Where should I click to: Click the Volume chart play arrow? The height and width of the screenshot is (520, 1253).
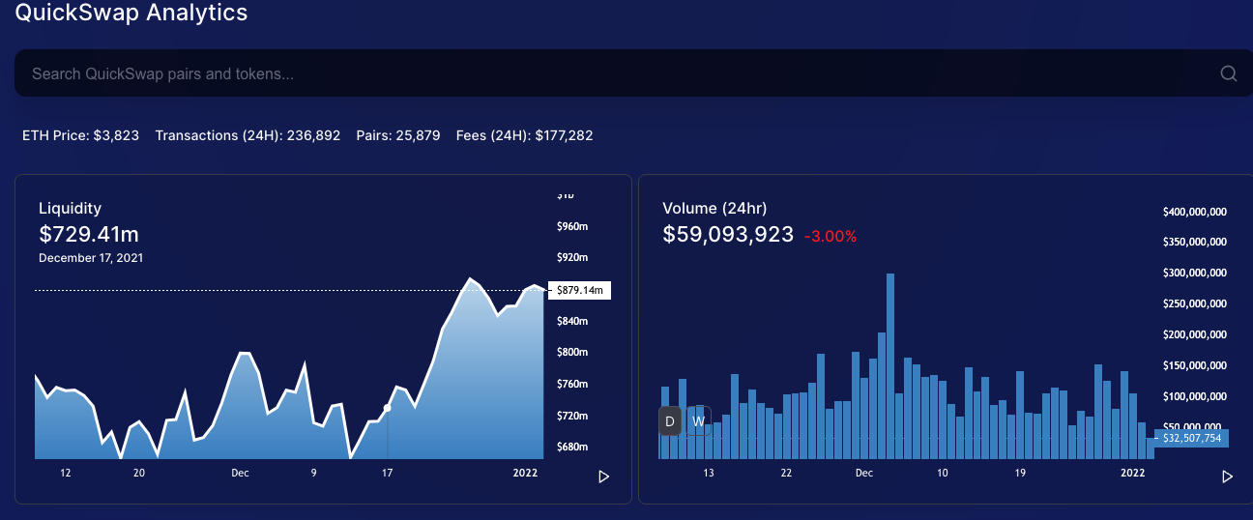[1228, 477]
